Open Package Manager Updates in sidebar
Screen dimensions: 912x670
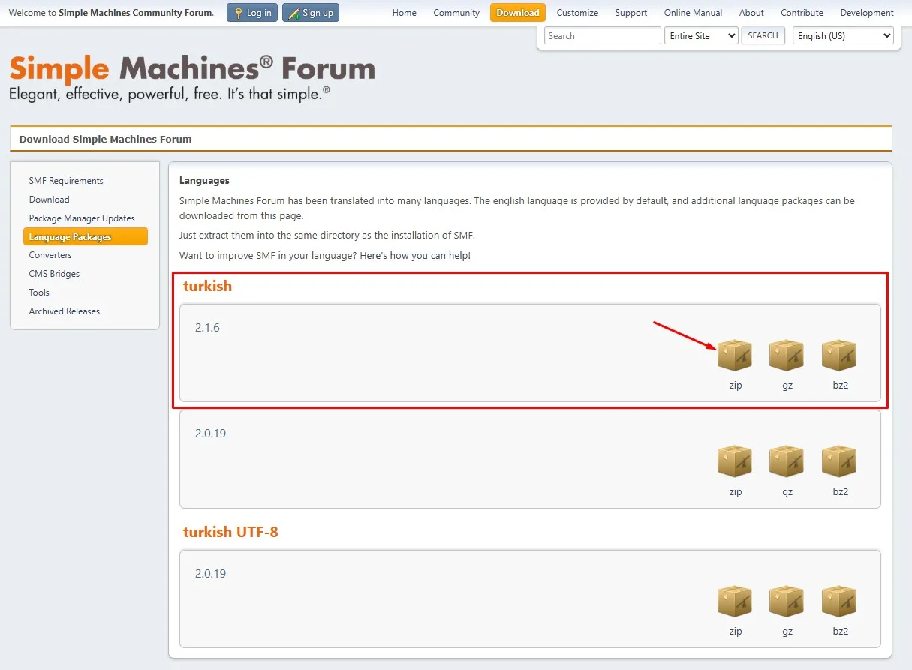click(82, 218)
